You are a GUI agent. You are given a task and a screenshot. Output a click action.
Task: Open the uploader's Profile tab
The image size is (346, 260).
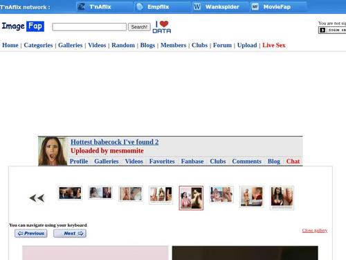click(x=79, y=162)
